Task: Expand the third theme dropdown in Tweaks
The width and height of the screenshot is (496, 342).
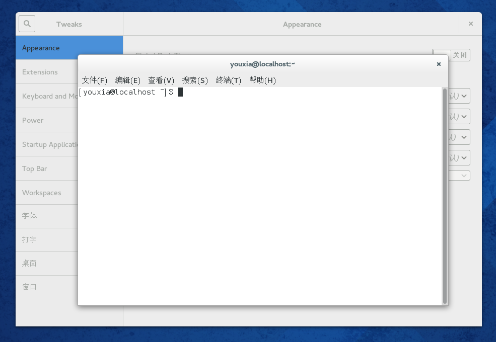Action: click(459, 137)
